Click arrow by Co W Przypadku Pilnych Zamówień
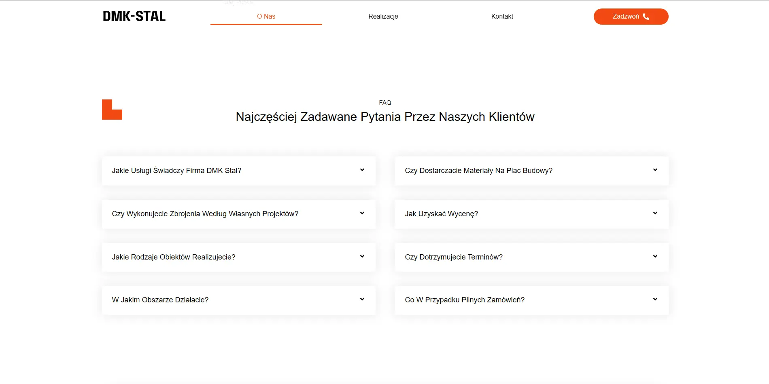Image resolution: width=769 pixels, height=384 pixels. pyautogui.click(x=655, y=299)
